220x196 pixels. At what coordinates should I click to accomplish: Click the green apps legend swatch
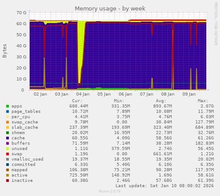[x=8, y=106]
